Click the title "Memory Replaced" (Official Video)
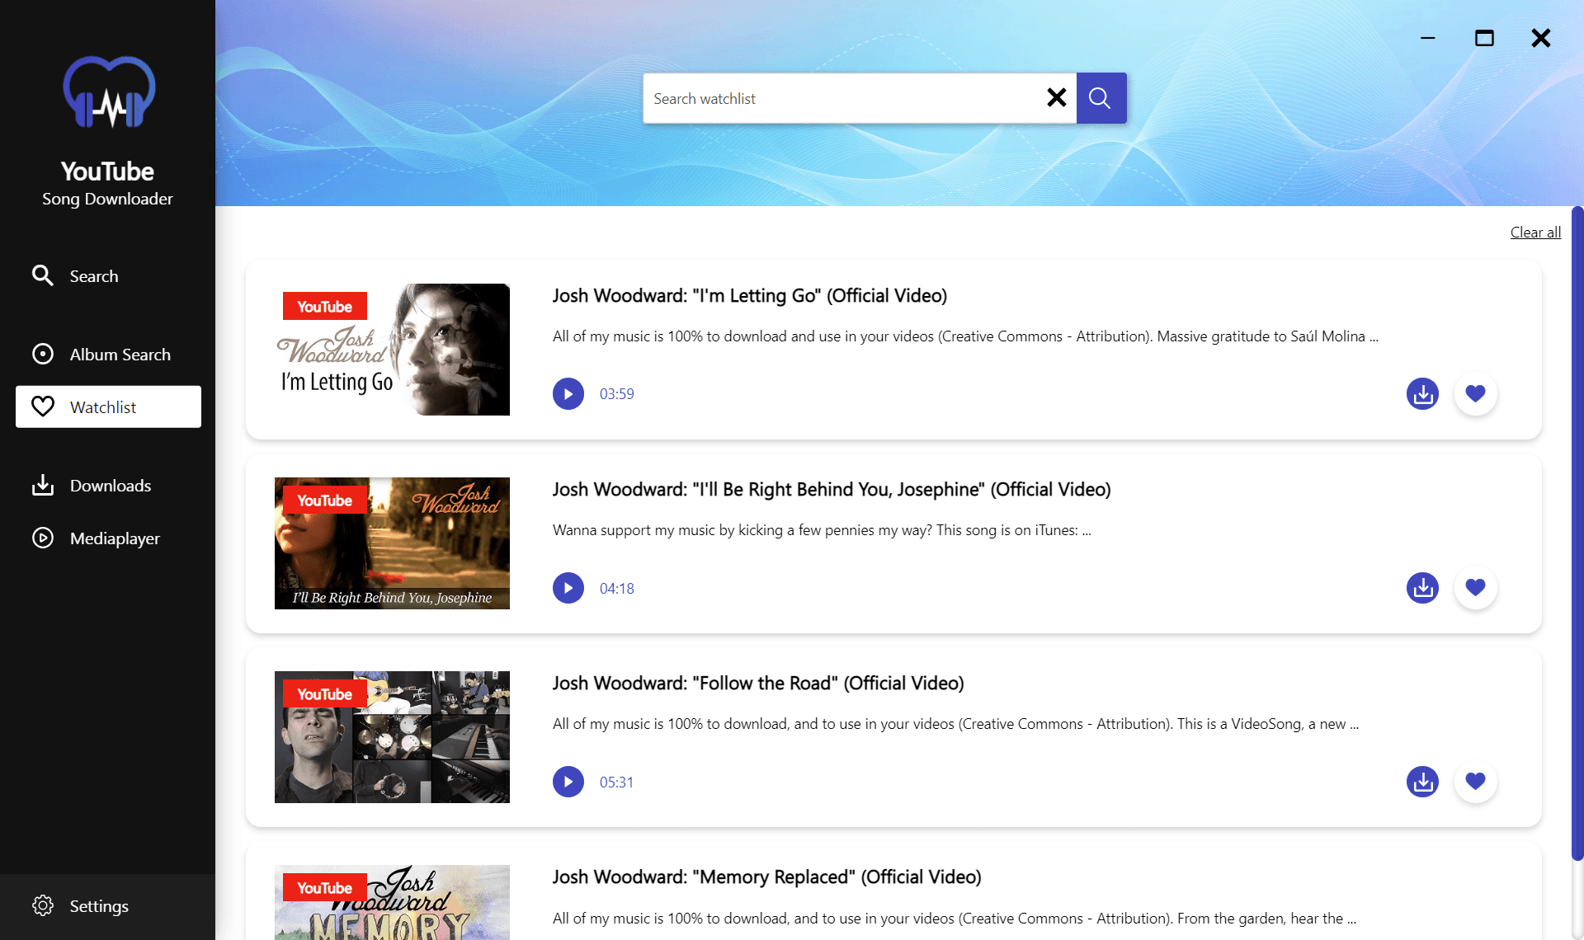The image size is (1584, 940). (766, 877)
